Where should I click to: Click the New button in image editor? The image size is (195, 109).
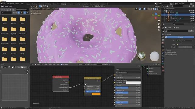click(18, 67)
